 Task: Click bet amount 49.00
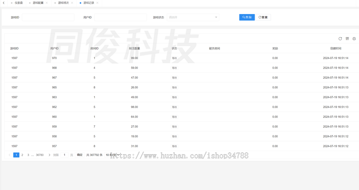[x=134, y=97]
